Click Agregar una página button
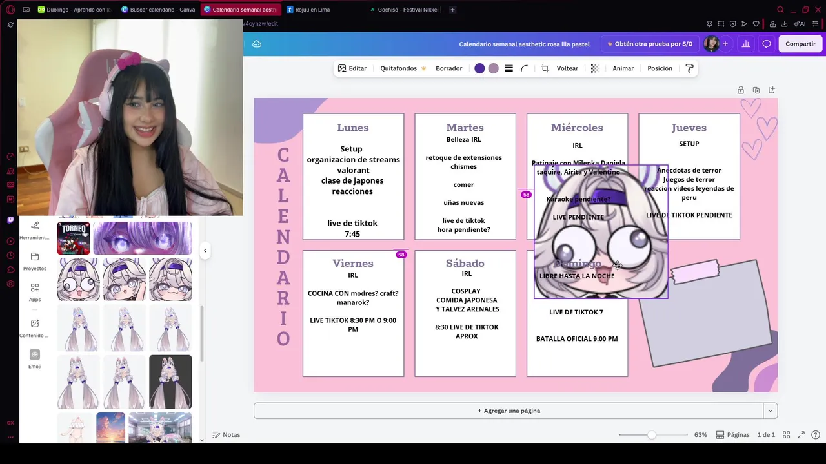The width and height of the screenshot is (826, 464). coord(509,411)
